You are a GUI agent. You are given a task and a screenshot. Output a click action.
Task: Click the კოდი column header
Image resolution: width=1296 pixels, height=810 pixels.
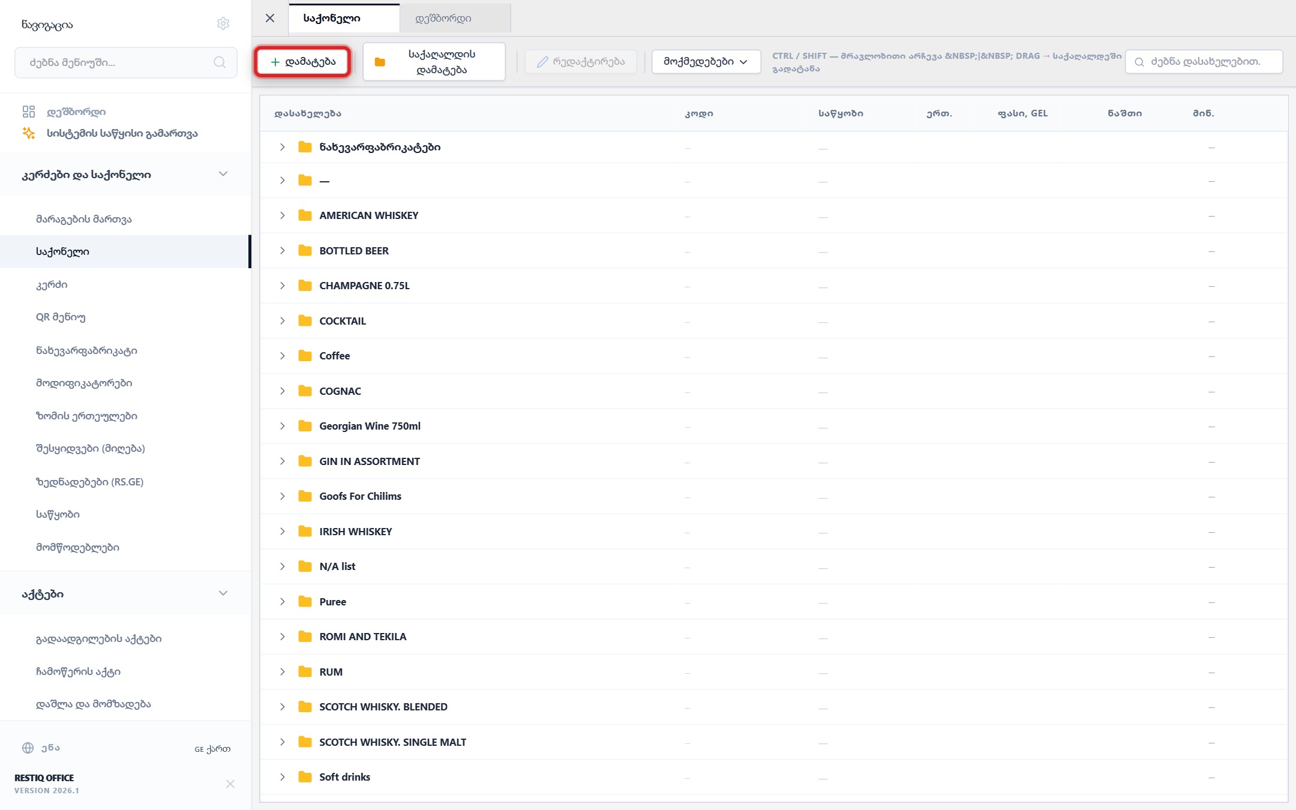click(699, 113)
